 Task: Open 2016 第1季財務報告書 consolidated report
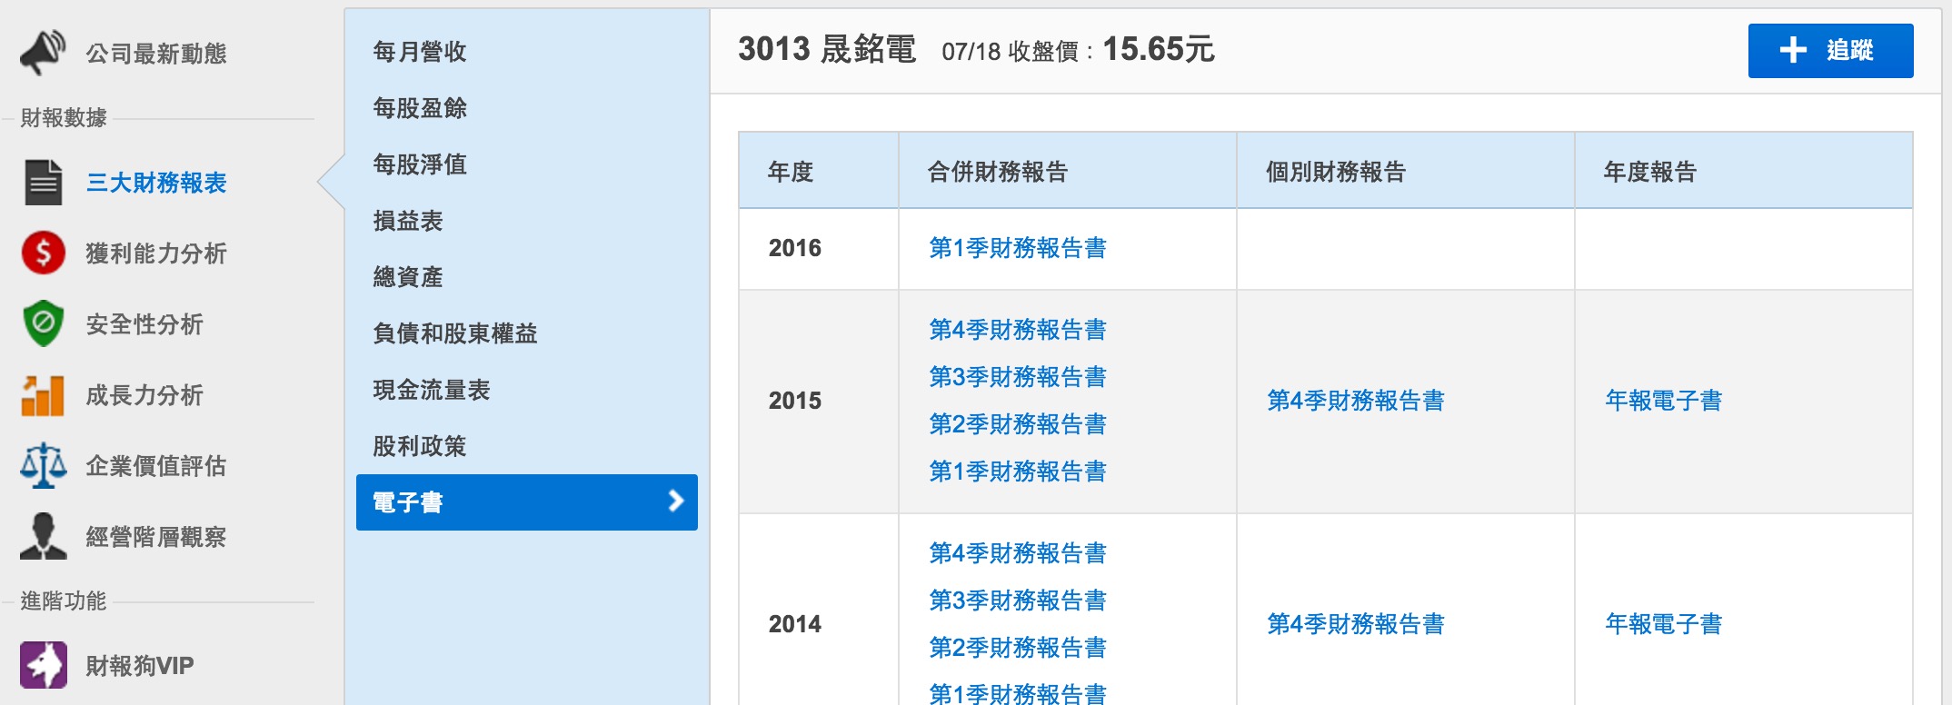(1018, 248)
